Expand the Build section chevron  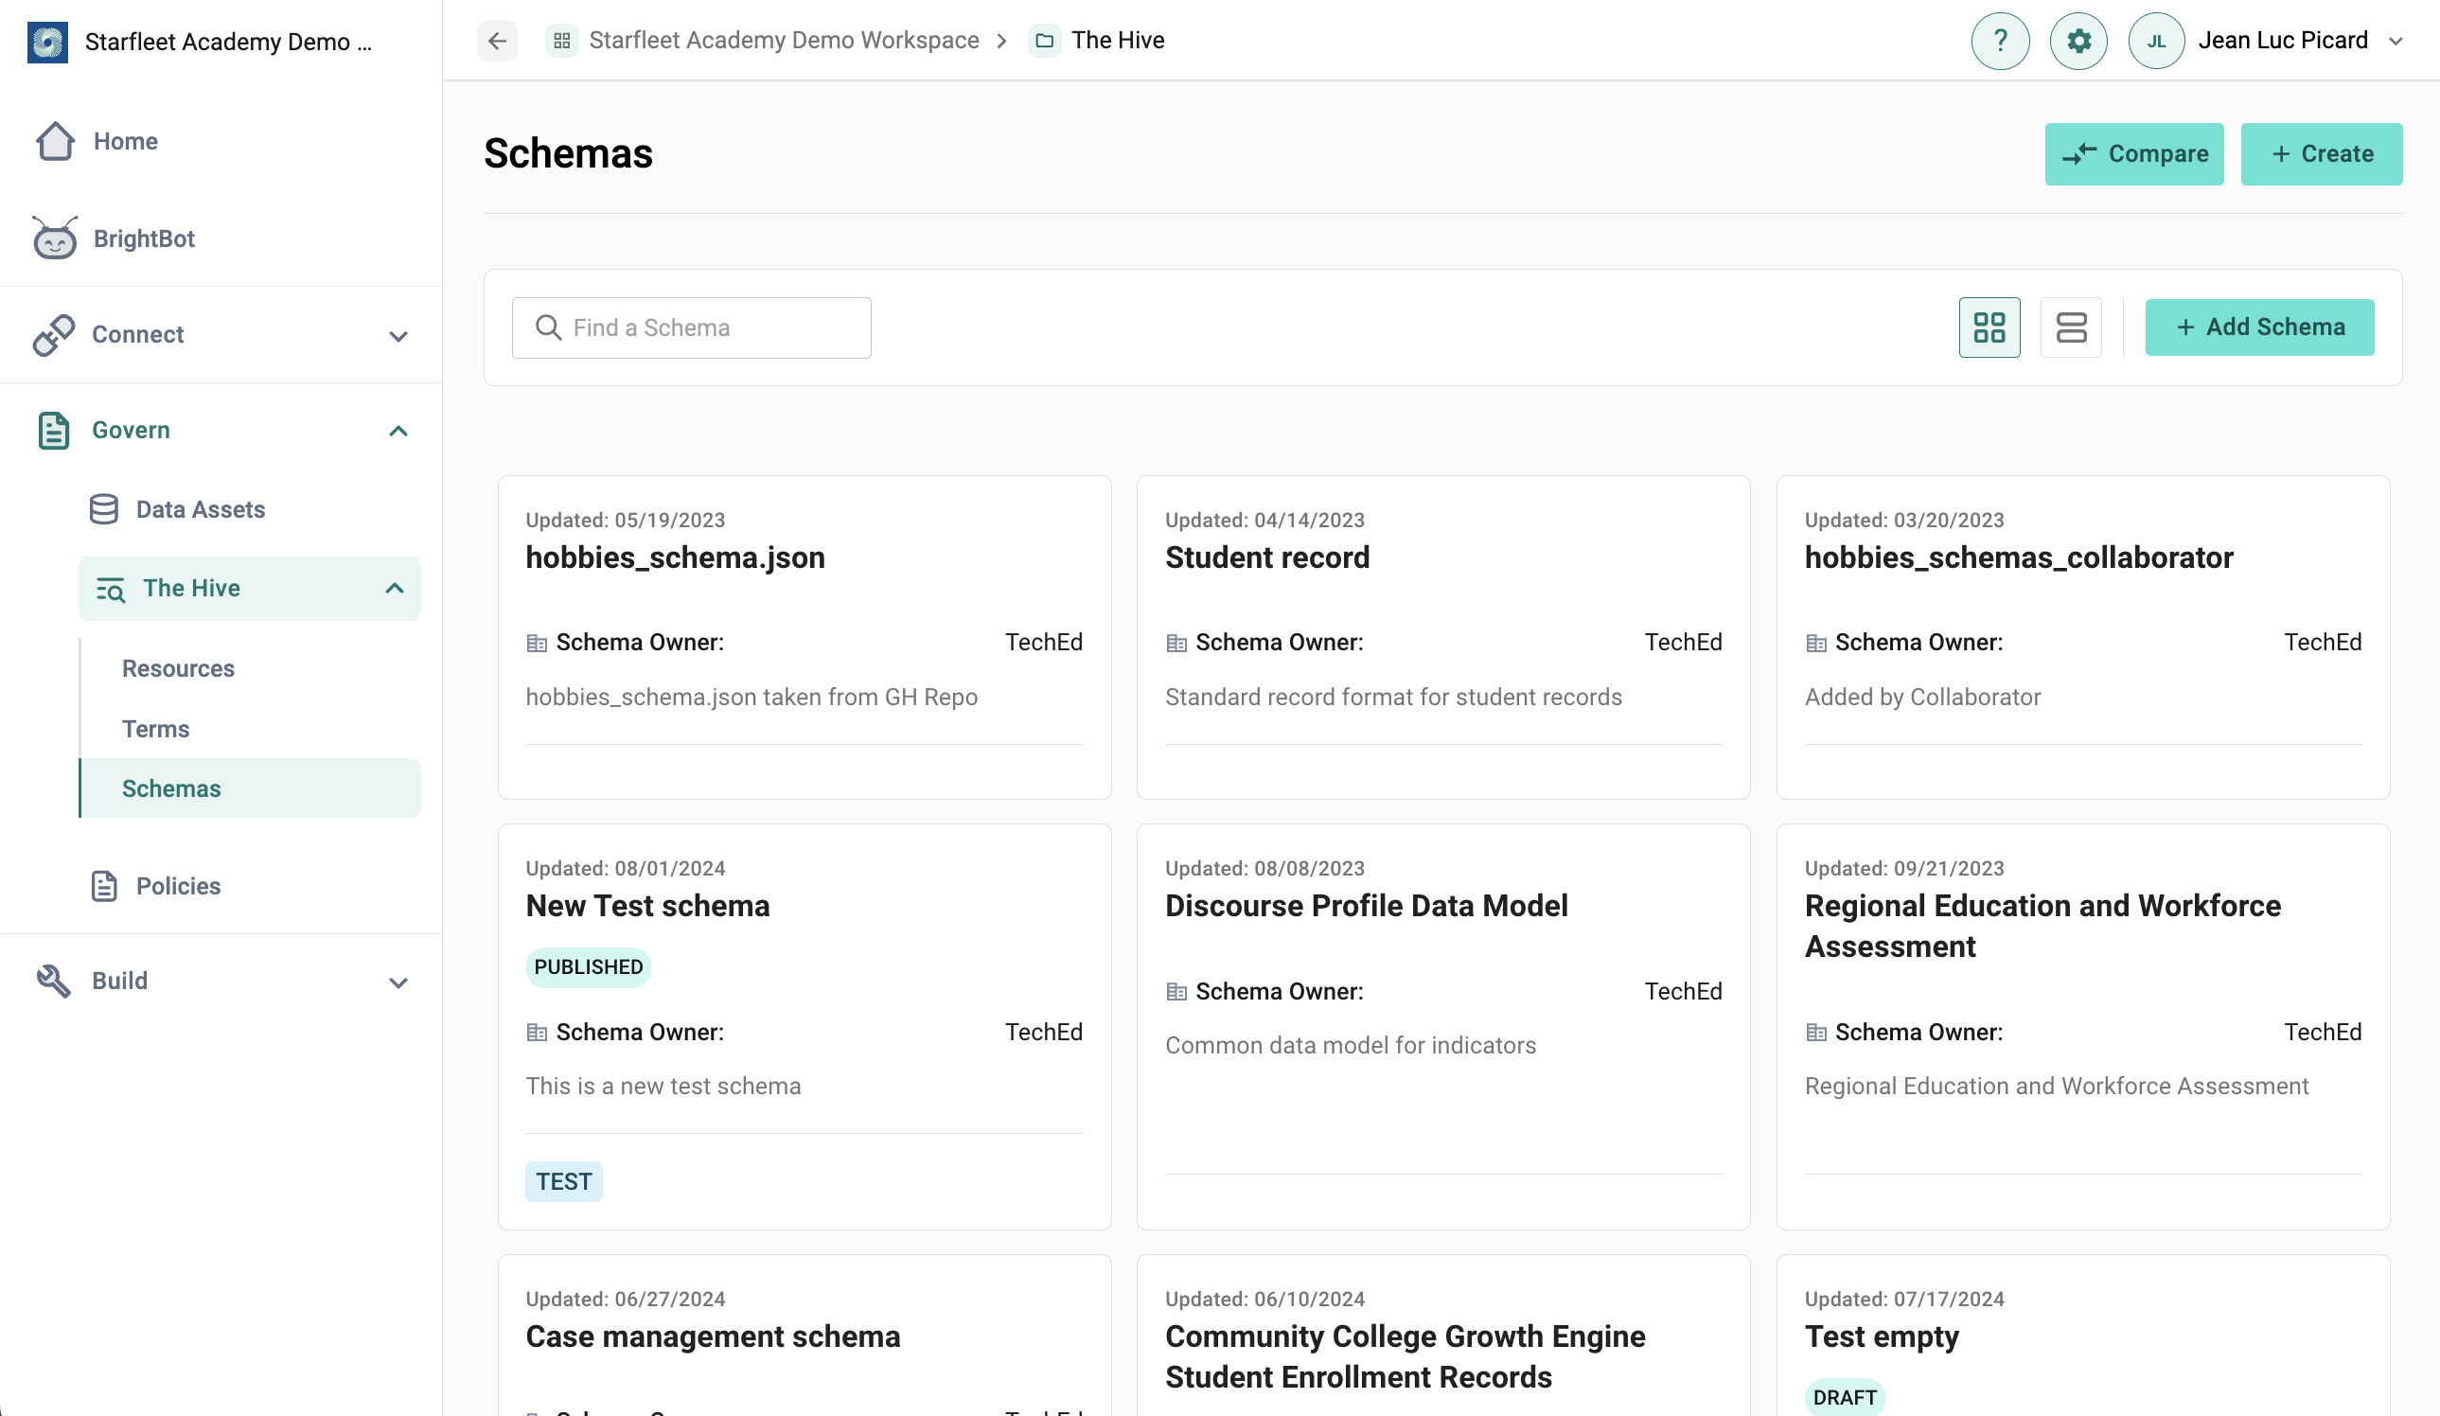tap(398, 982)
